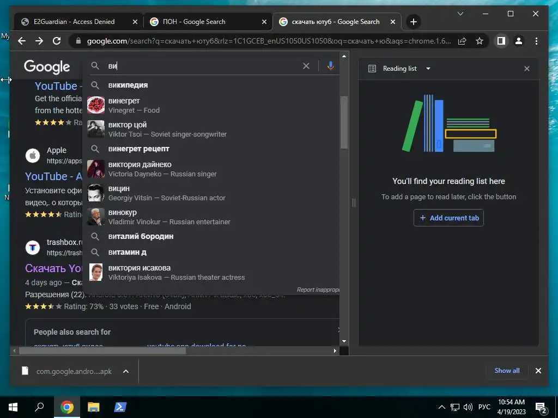
Task: Open the Chrome profile icon
Action: coord(519,41)
